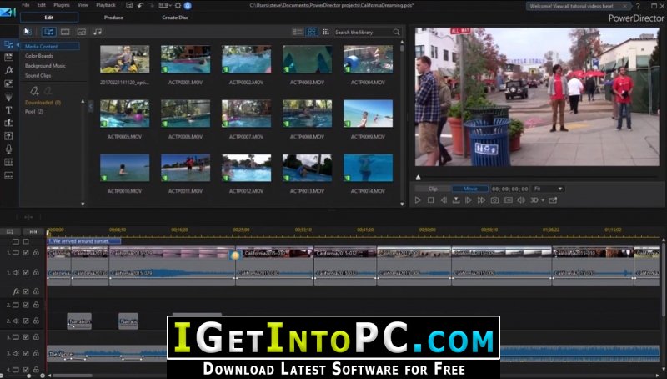667x379 pixels.
Task: Lock audio track 2
Action: (x=36, y=321)
